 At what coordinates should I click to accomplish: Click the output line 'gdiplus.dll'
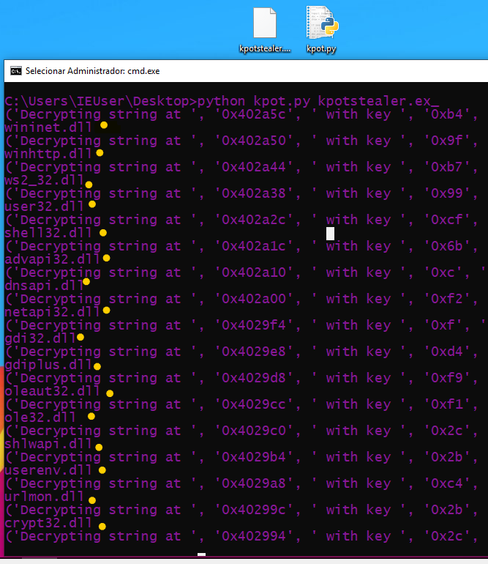coord(48,365)
